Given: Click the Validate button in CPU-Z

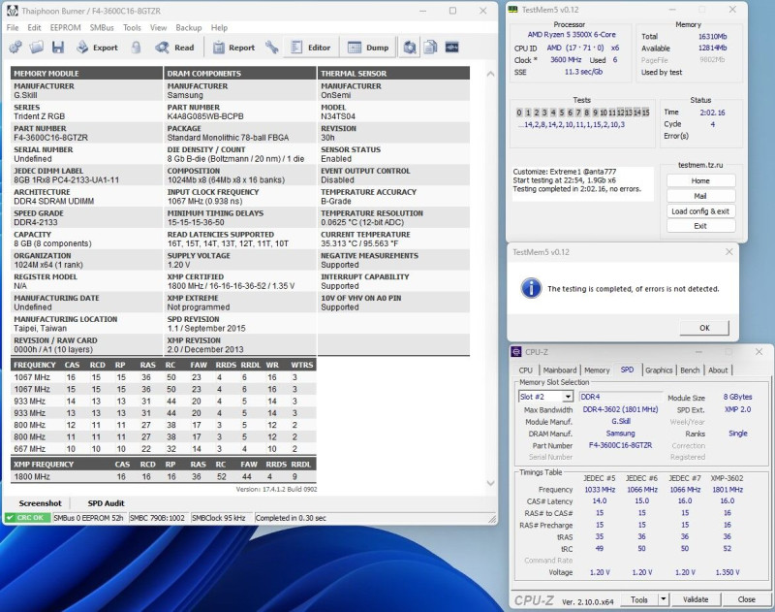Looking at the screenshot, I should pos(696,599).
